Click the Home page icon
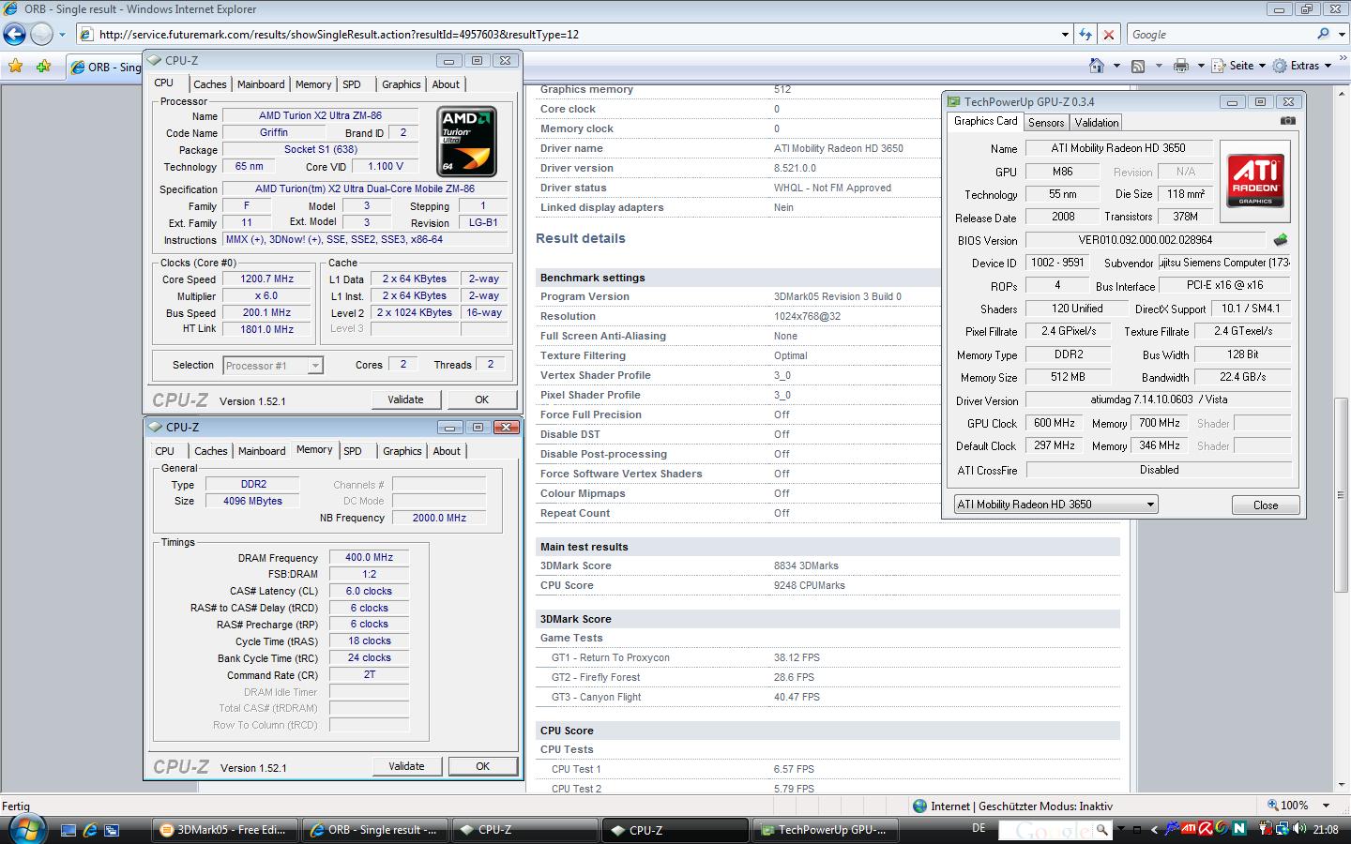The height and width of the screenshot is (844, 1351). [1096, 66]
